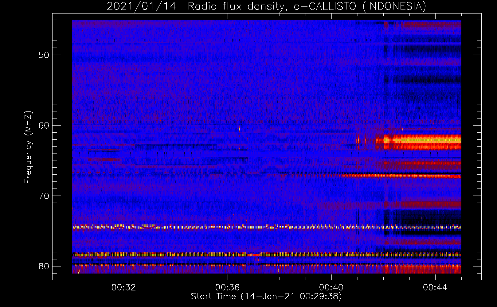Click the 'Frequency (MHZ)' axis label

(28, 147)
